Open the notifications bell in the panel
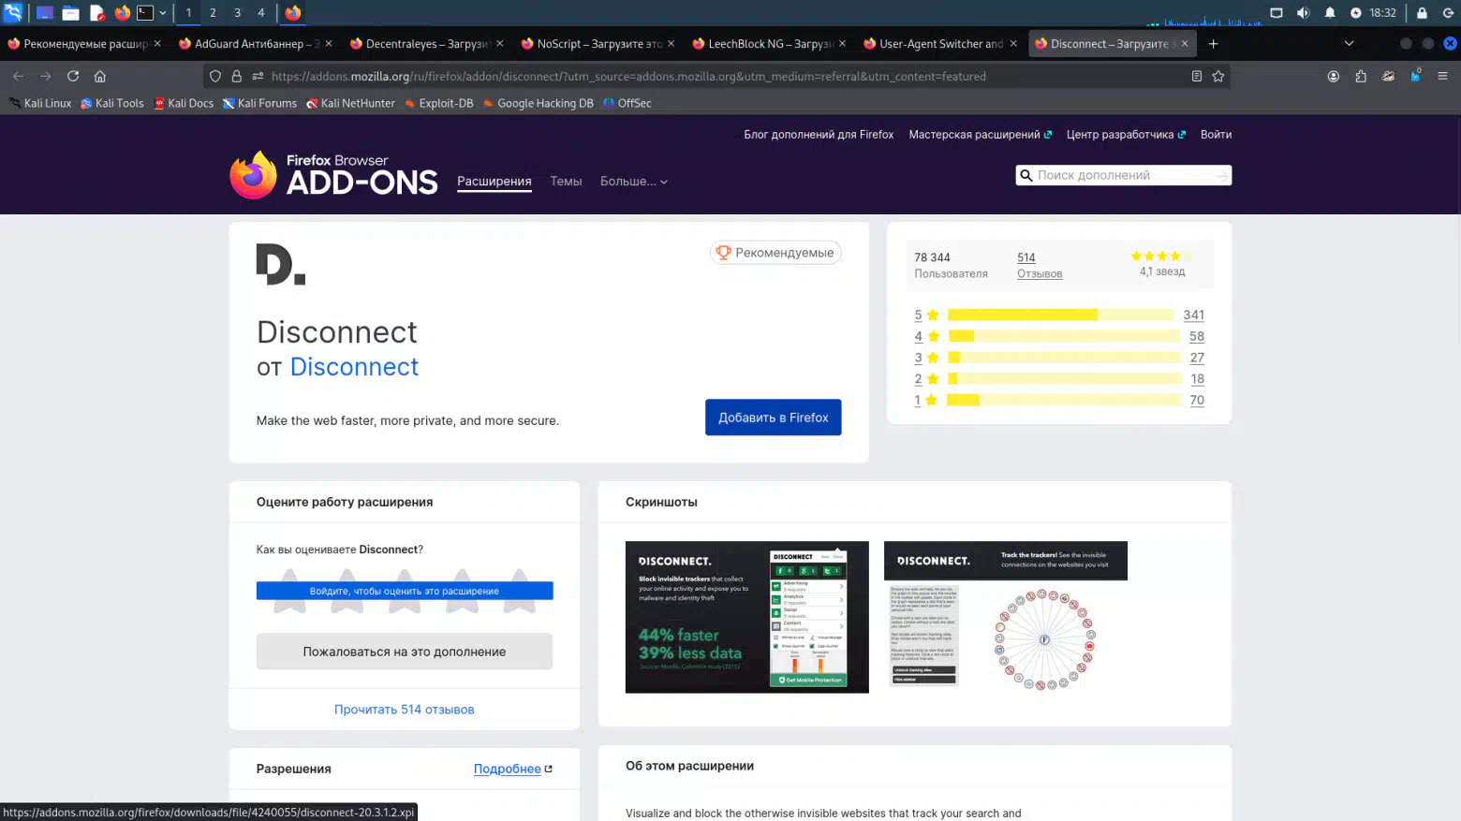 point(1330,13)
